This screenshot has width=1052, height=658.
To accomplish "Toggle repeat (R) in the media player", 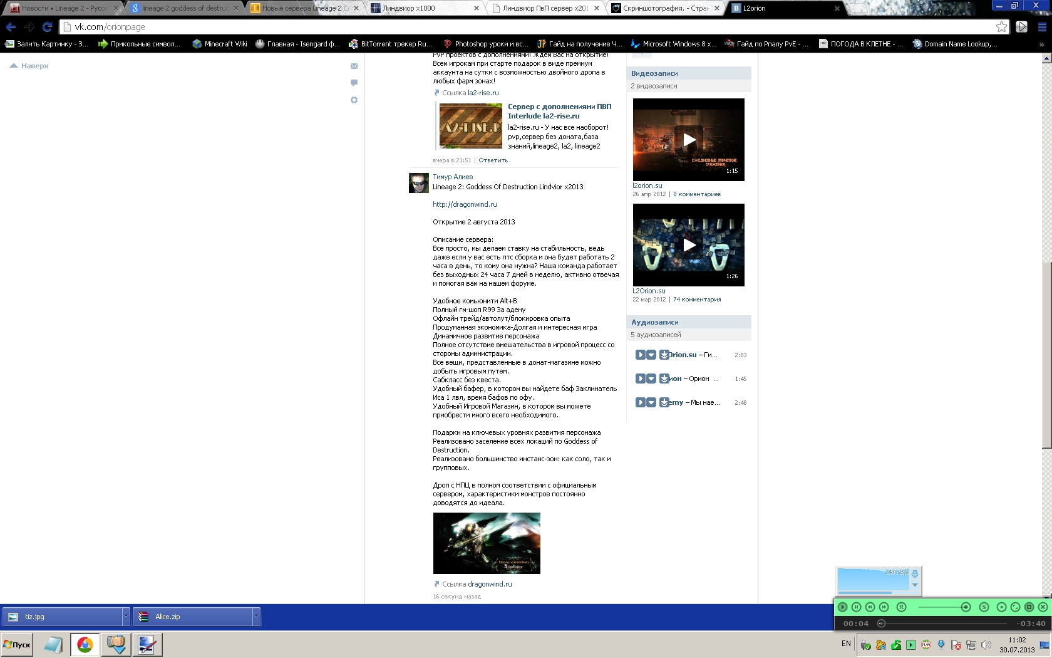I will (901, 607).
